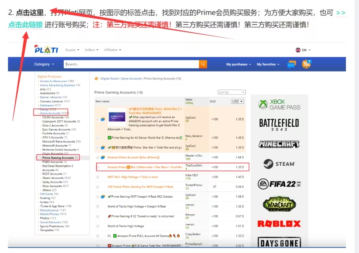This screenshot has height=253, width=359.
Task: Select Social Networks in the sidebar
Action: click(x=54, y=222)
